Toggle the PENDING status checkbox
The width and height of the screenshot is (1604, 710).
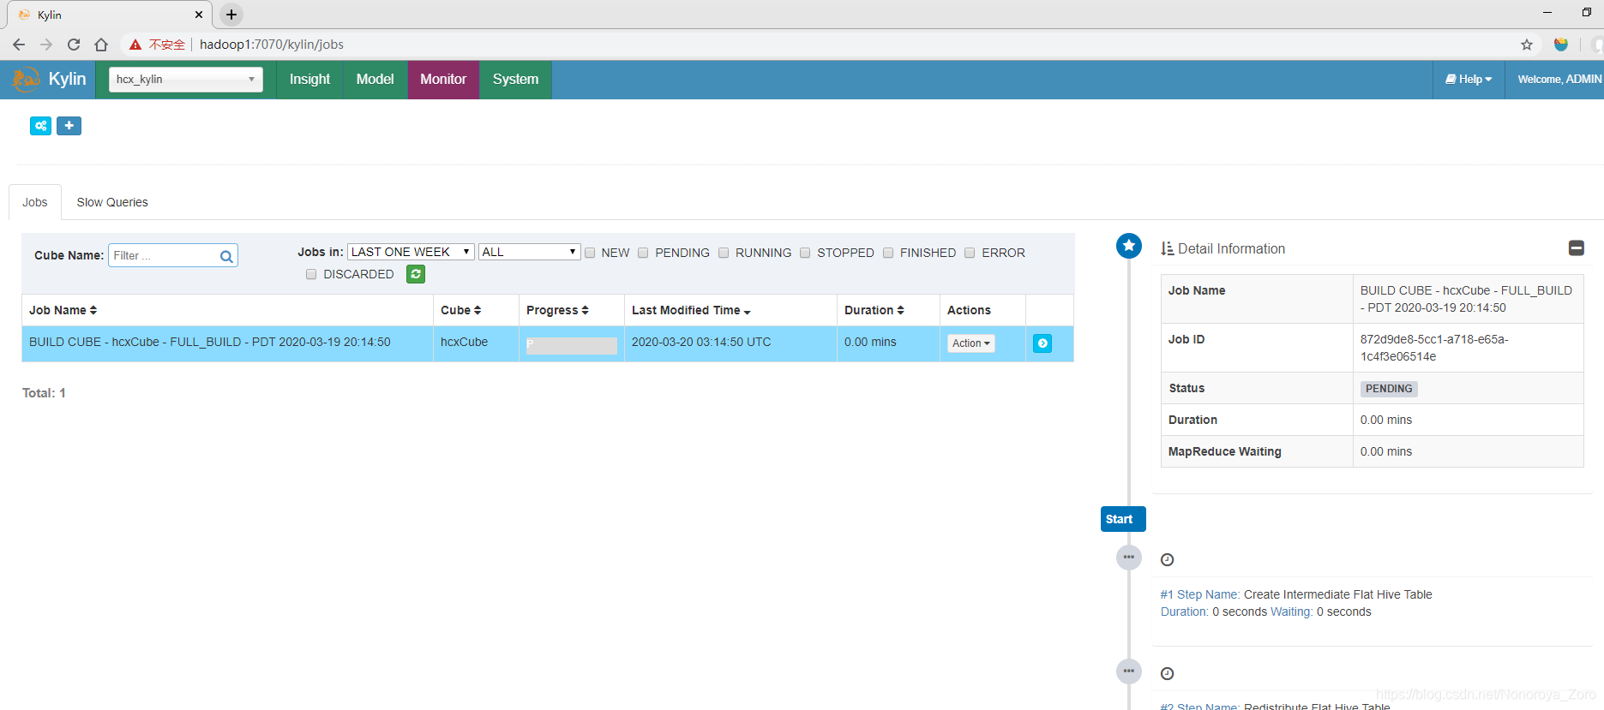643,253
